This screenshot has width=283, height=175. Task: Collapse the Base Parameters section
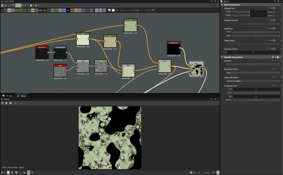[222, 5]
